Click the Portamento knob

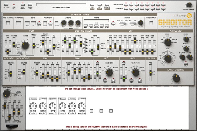pos(7,94)
